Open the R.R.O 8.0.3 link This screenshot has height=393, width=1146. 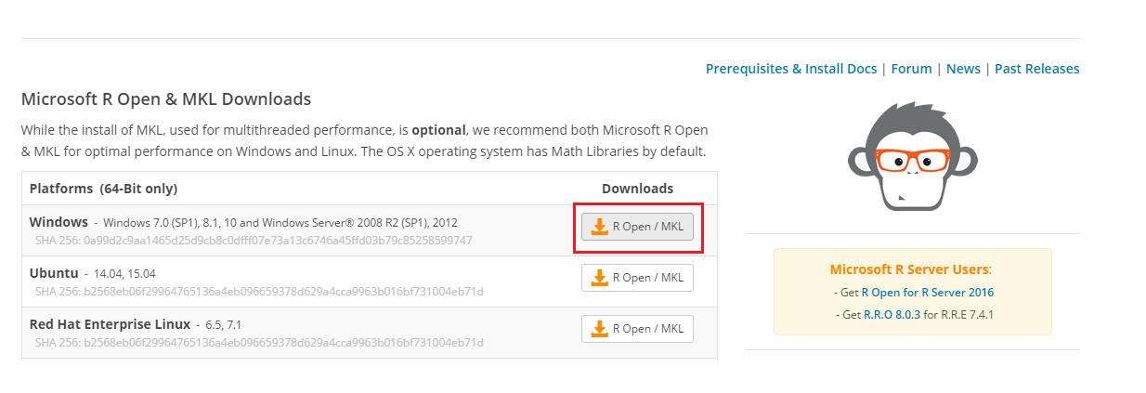[892, 315]
